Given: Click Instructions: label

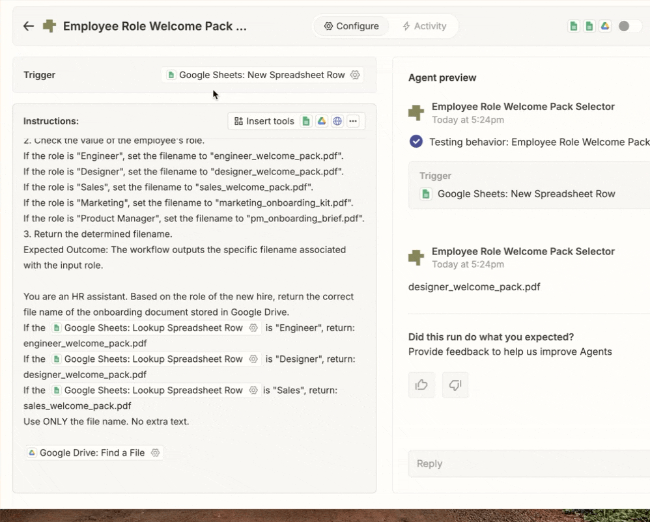Looking at the screenshot, I should pos(51,121).
